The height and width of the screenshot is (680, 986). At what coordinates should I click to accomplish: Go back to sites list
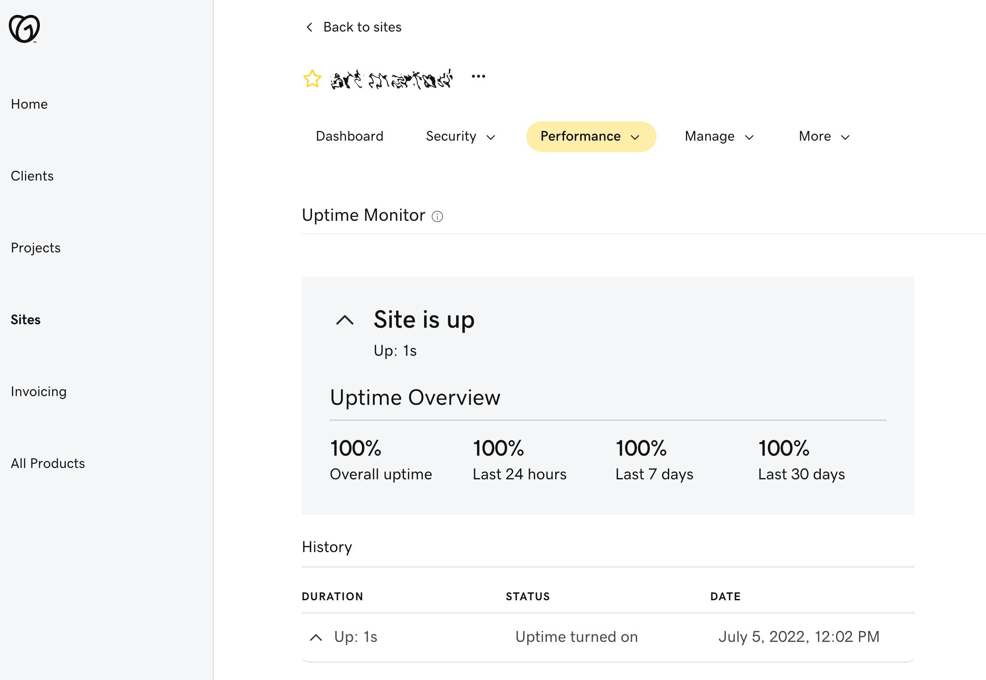pos(362,27)
